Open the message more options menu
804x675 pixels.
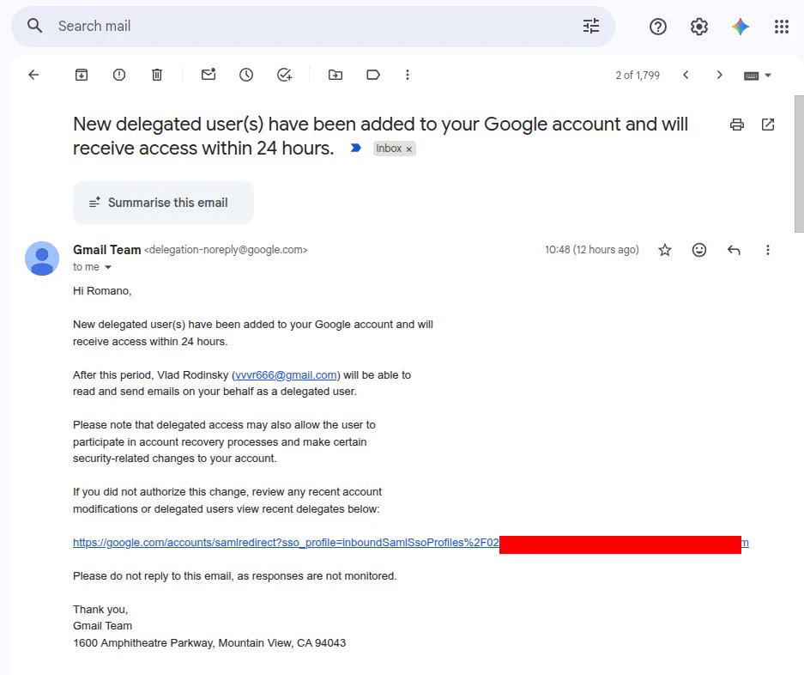[768, 250]
